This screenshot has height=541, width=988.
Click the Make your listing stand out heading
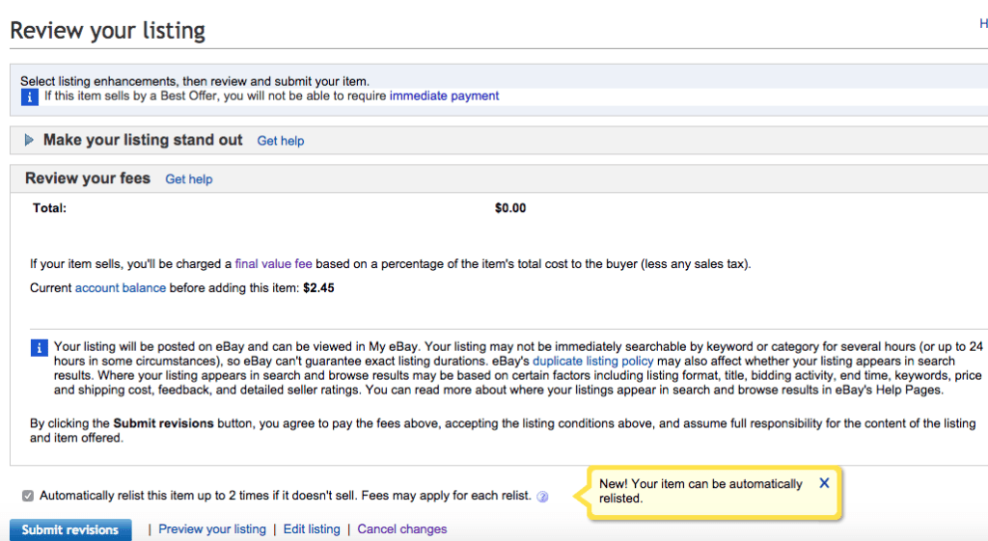pyautogui.click(x=143, y=141)
